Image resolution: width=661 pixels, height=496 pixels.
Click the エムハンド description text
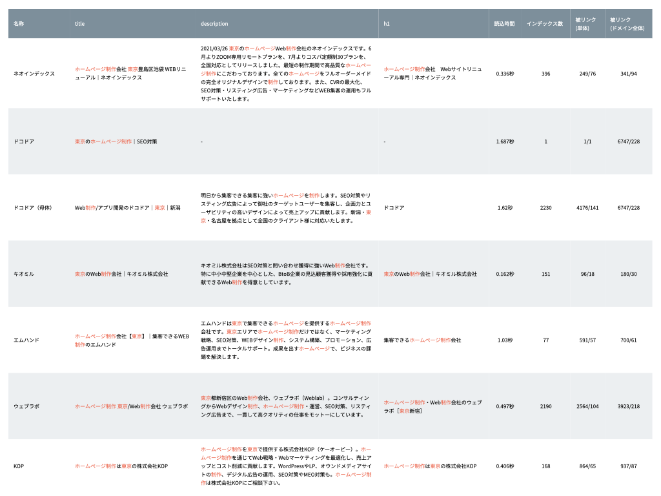(286, 340)
